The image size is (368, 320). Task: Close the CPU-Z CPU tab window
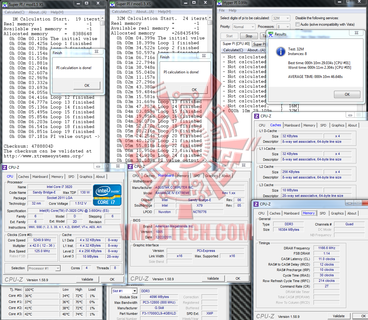pyautogui.click(x=118, y=166)
